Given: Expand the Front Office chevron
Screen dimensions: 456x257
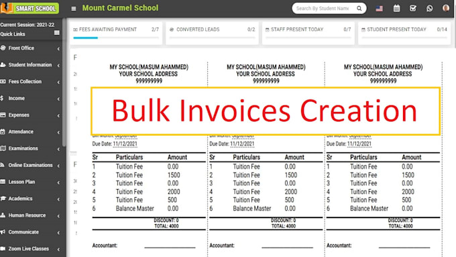Looking at the screenshot, I should pyautogui.click(x=58, y=48).
